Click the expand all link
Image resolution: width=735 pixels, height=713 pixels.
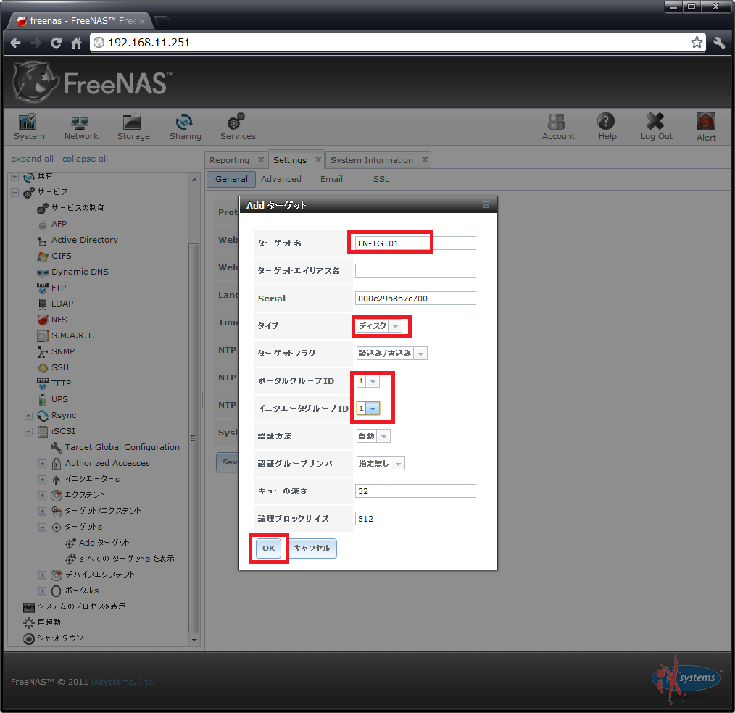(32, 159)
